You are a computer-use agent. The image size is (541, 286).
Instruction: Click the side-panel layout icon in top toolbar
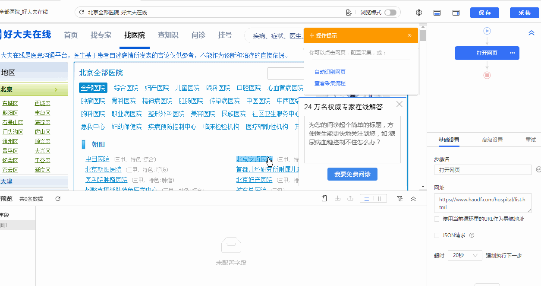pos(456,13)
